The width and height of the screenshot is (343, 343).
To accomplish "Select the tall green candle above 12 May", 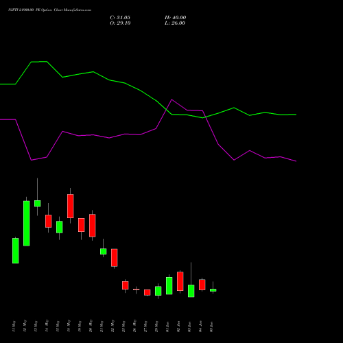I will click(x=27, y=224).
